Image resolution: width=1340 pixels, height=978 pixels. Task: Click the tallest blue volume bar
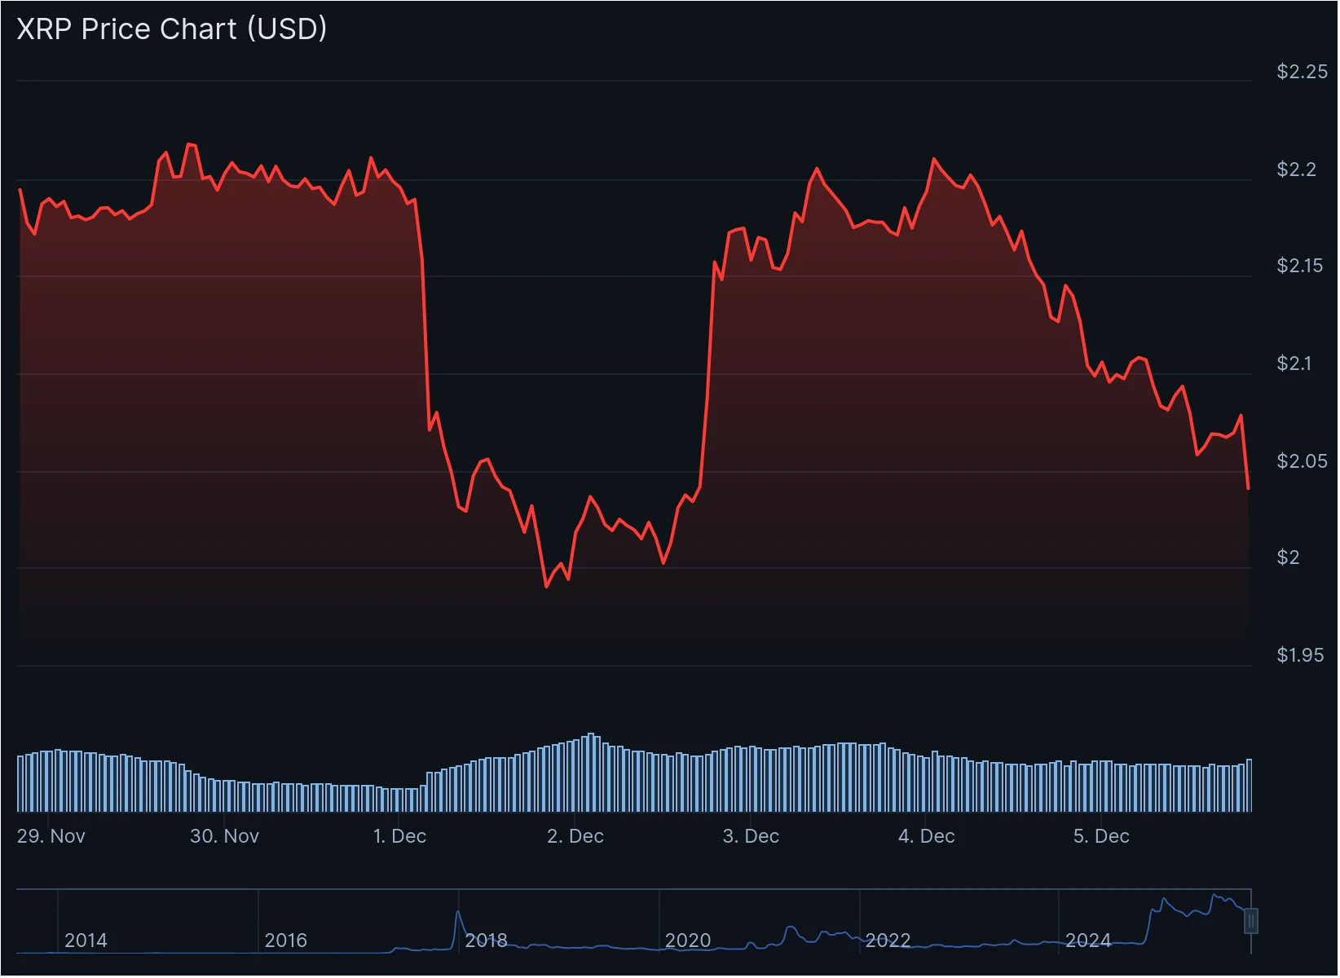tap(591, 771)
